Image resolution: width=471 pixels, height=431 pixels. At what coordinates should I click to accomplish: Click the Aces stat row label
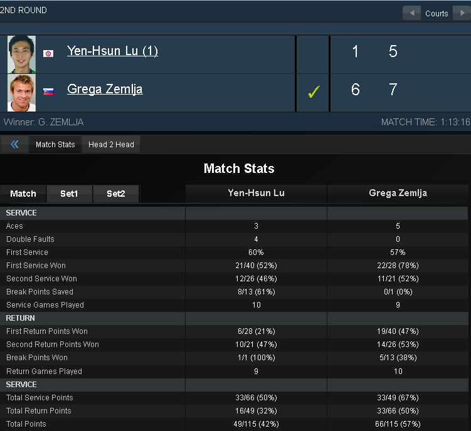(x=14, y=226)
